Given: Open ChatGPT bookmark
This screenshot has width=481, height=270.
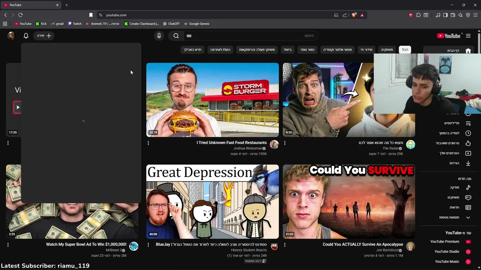Looking at the screenshot, I should point(171,24).
